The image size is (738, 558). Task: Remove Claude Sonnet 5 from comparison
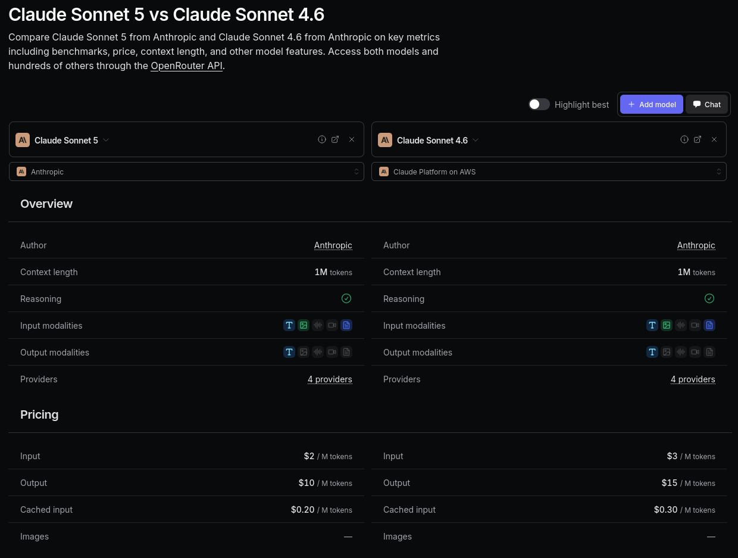coord(352,139)
